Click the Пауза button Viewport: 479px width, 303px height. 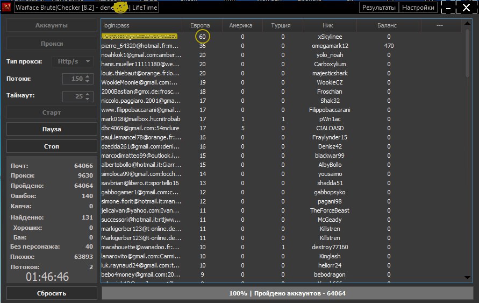pos(52,129)
